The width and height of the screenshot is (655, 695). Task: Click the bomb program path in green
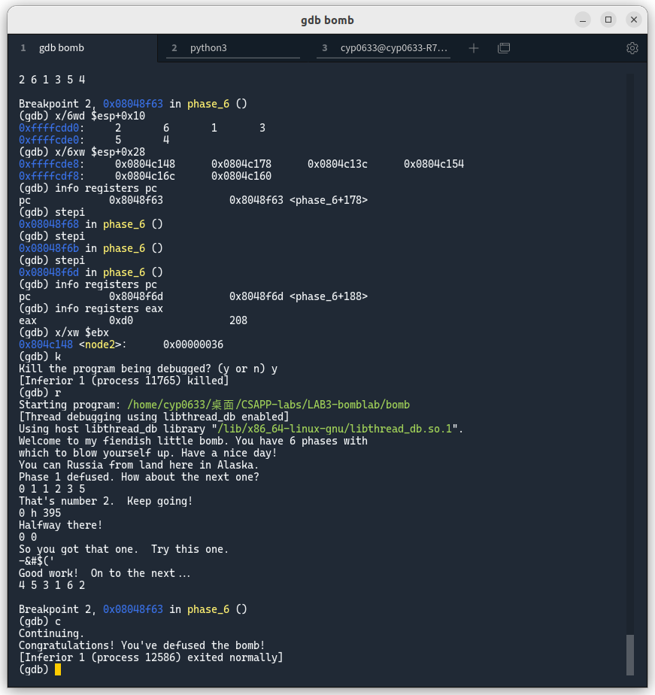click(268, 405)
